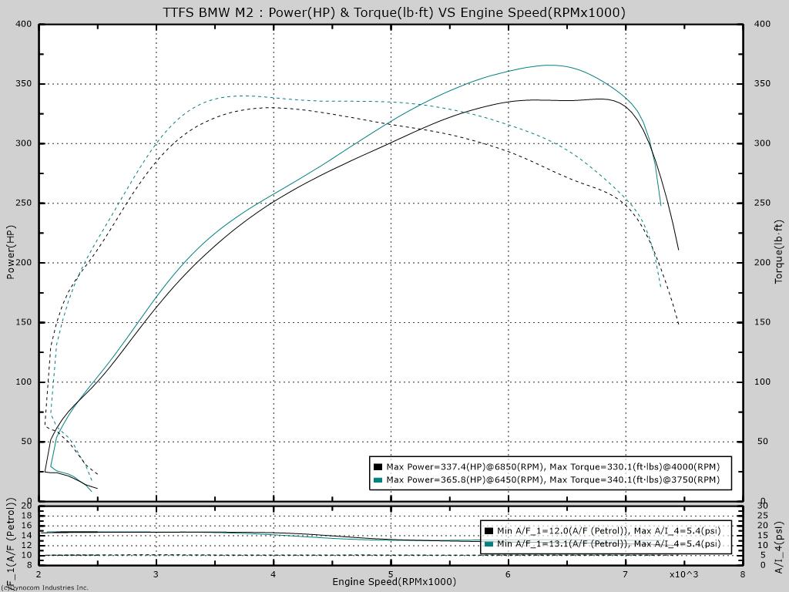Open the Dynocom Industries Inc. copyright text
The width and height of the screenshot is (789, 592).
(x=45, y=587)
